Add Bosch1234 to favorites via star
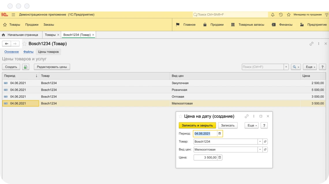 tap(24, 44)
